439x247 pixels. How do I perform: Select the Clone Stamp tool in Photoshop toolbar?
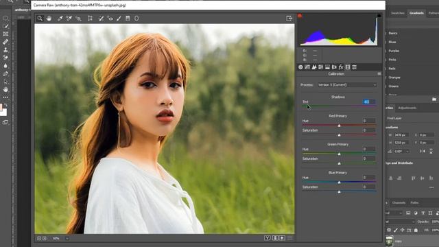[x=5, y=50]
